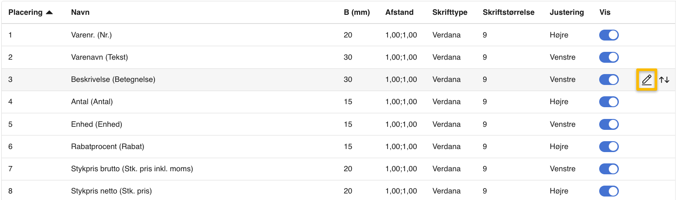
Task: Click the Varenavn (Tekst) row name
Action: pos(100,57)
